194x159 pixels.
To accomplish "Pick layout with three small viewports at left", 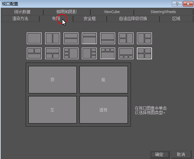I will click(71, 53).
